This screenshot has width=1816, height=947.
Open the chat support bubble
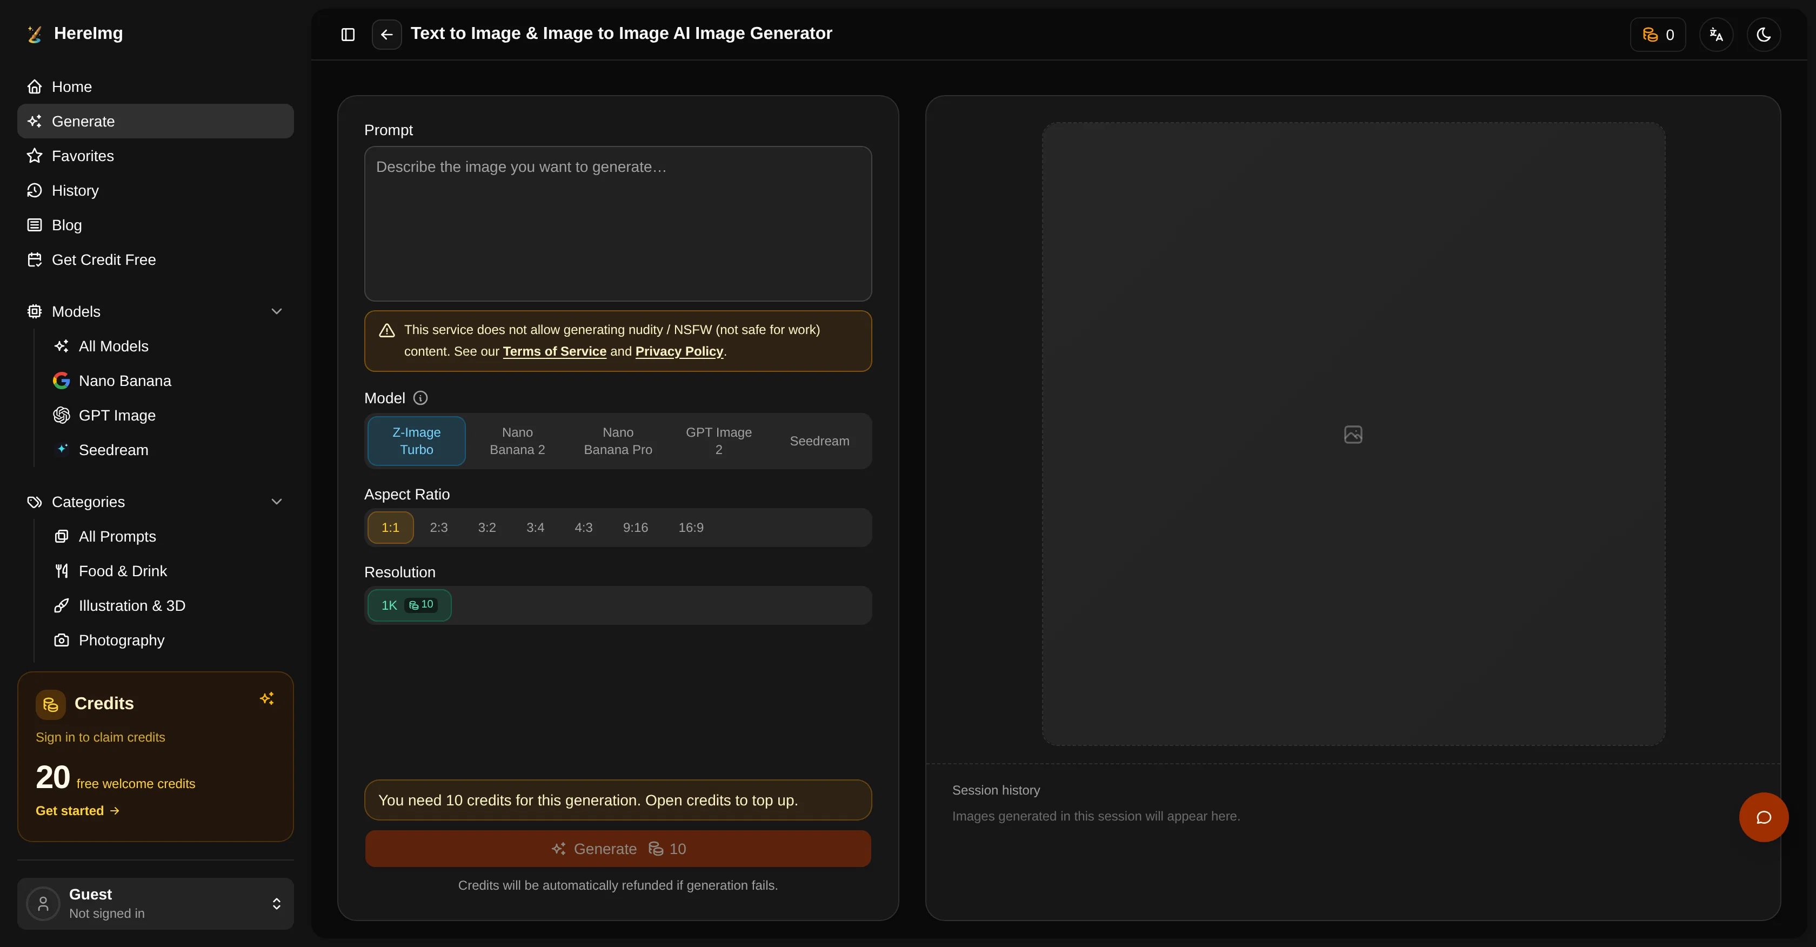click(1764, 817)
